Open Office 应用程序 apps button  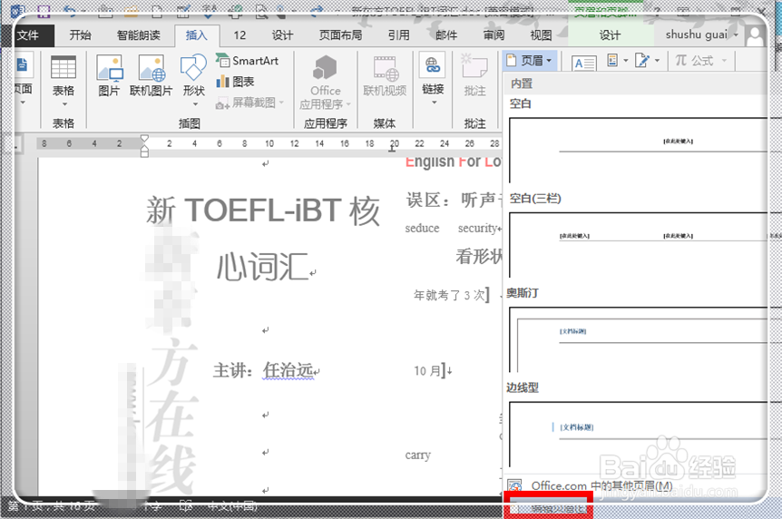(x=325, y=82)
